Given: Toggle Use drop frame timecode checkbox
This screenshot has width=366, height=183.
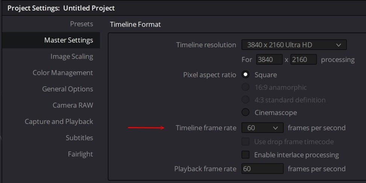Looking at the screenshot, I should coord(246,142).
